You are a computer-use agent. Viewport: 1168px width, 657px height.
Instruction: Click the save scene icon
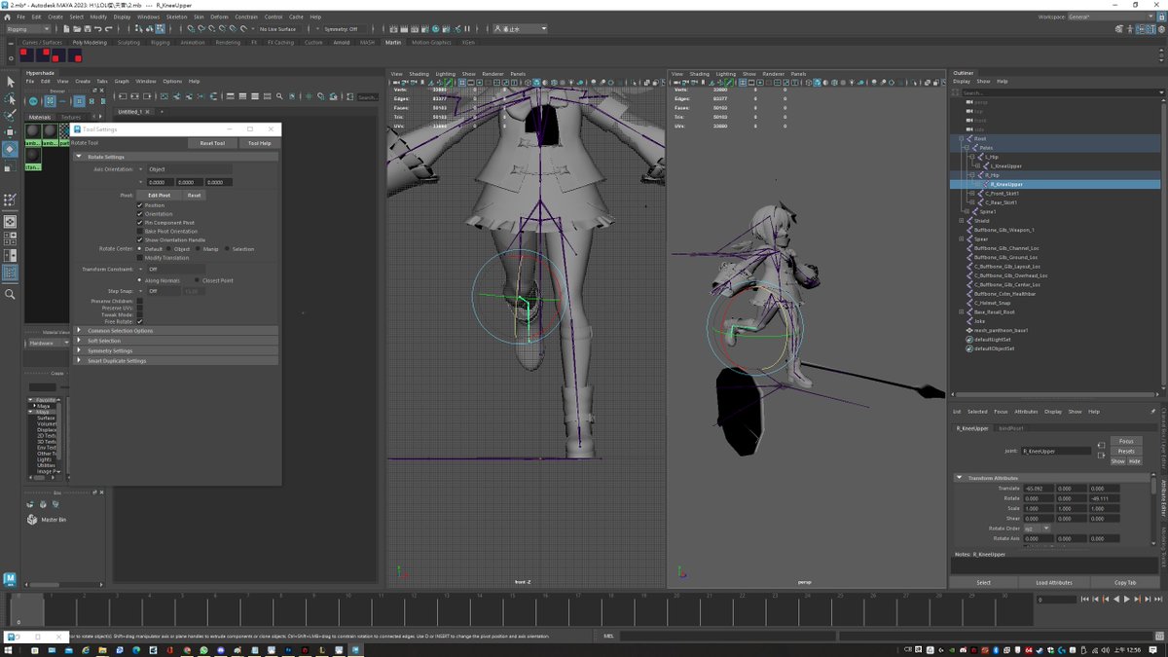90,29
